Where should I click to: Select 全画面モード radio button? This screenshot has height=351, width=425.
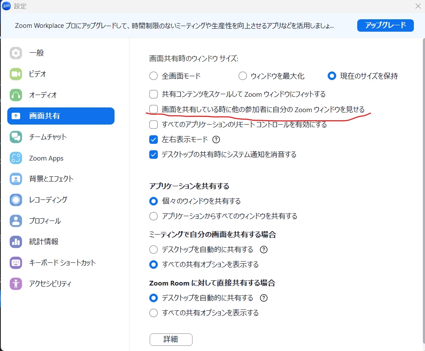click(x=154, y=76)
